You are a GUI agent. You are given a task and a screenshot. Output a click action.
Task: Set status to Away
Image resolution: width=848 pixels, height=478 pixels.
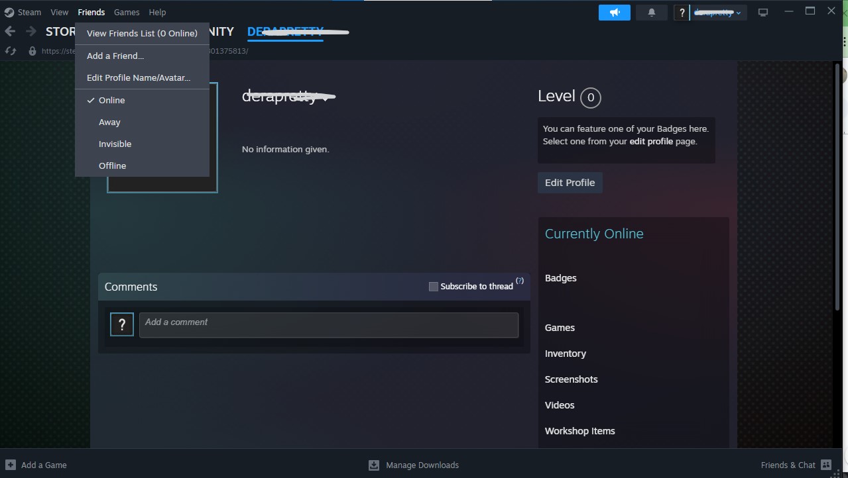109,122
